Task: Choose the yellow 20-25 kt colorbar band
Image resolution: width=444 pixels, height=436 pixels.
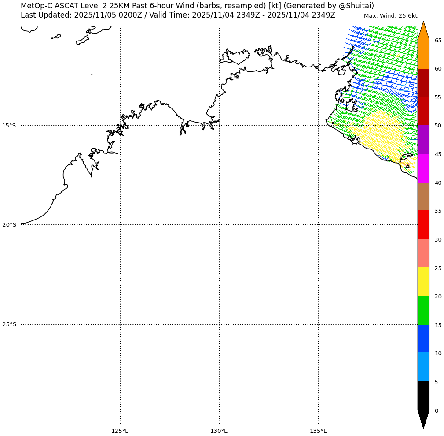Action: coord(423,281)
